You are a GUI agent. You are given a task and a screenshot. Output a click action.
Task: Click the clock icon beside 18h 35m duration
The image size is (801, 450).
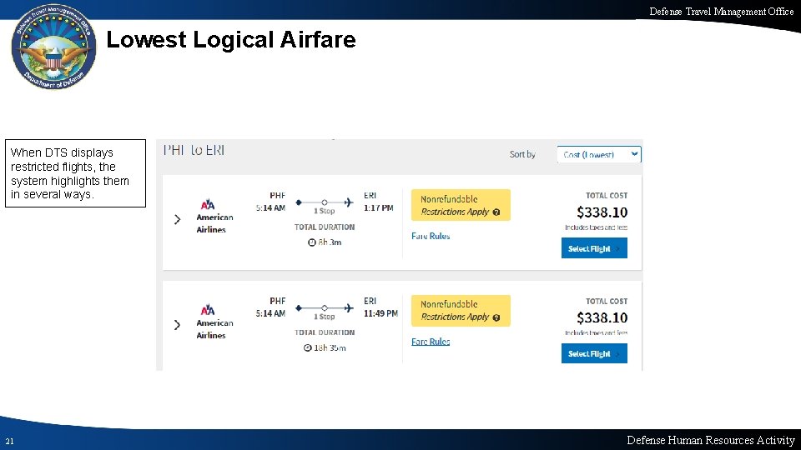point(308,347)
